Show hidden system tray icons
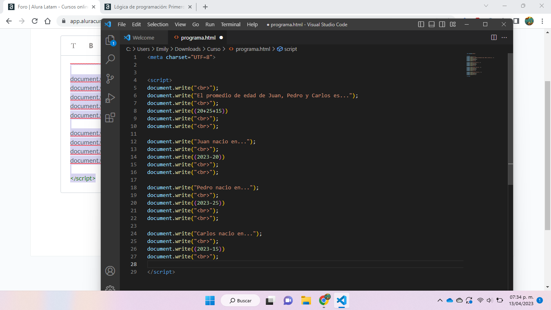This screenshot has width=551, height=310. (440, 300)
